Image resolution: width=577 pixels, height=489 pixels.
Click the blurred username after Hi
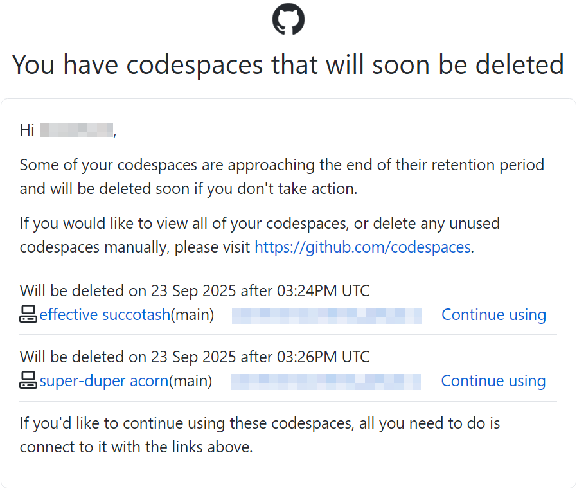[x=76, y=130]
